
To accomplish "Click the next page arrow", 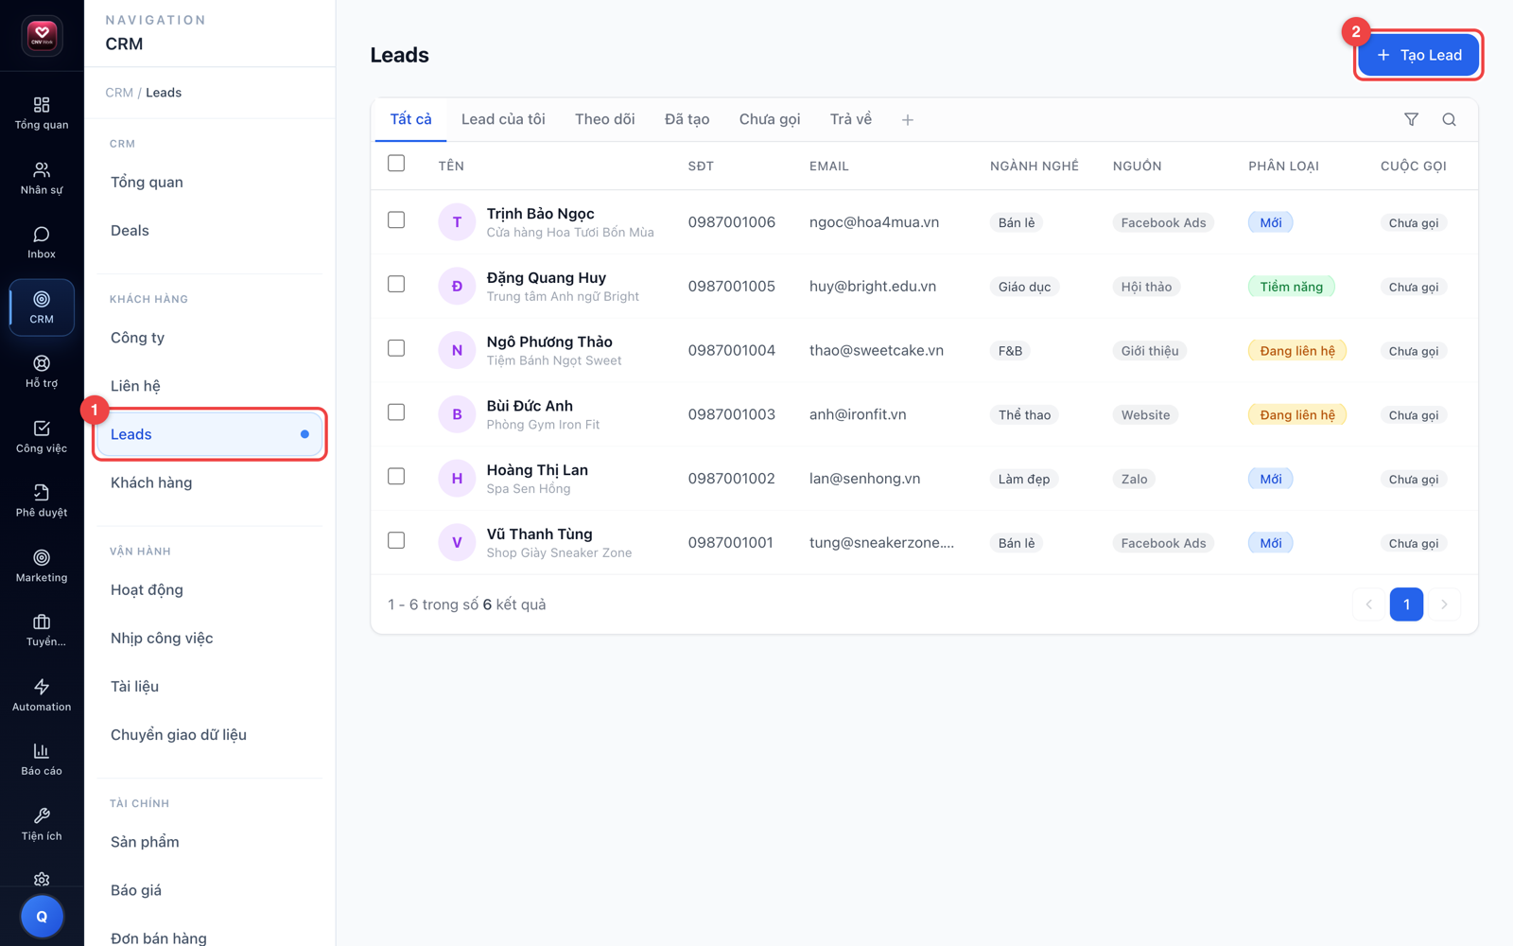I will (1444, 604).
